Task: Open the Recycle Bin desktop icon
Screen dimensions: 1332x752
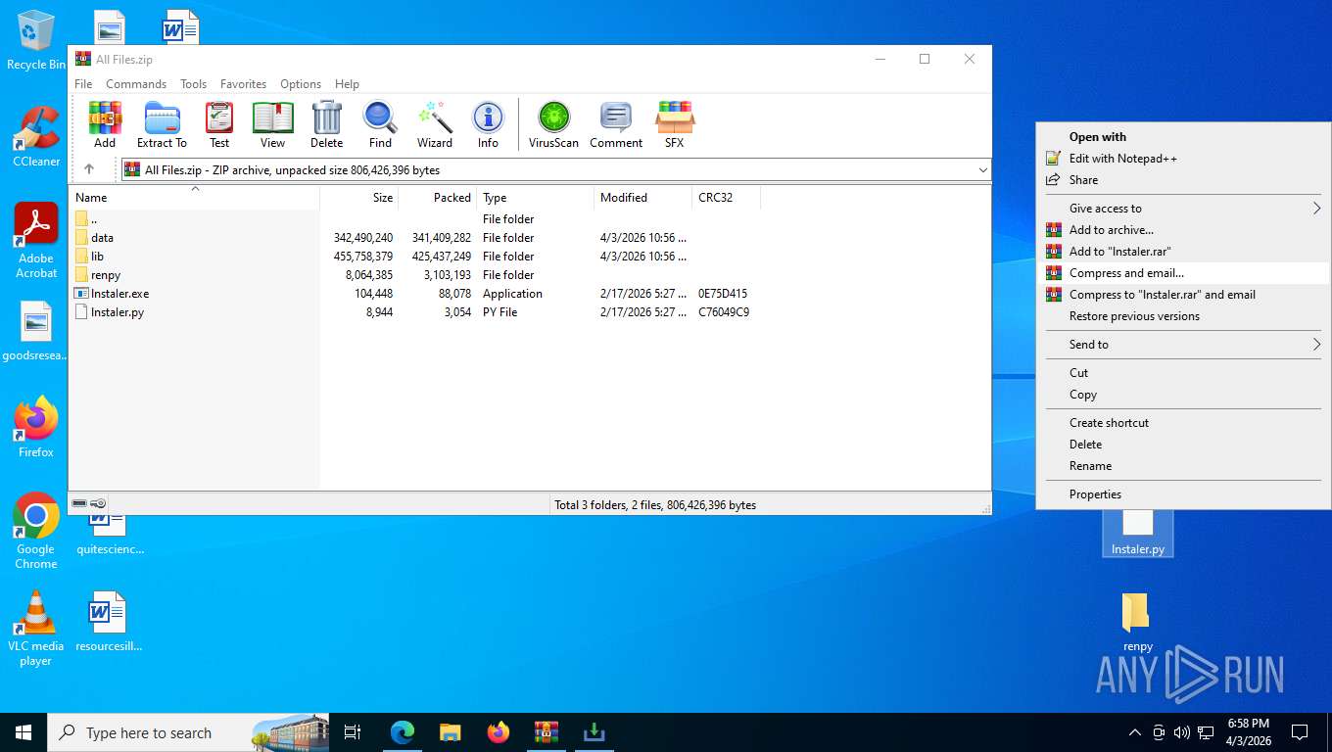Action: point(36,41)
